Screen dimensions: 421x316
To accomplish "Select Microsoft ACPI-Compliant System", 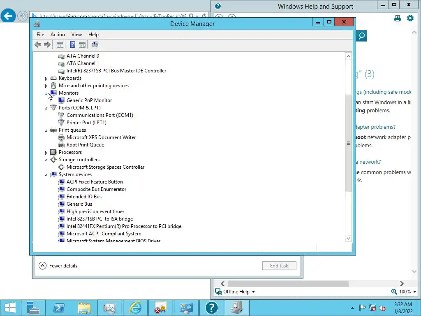I will click(x=104, y=234).
